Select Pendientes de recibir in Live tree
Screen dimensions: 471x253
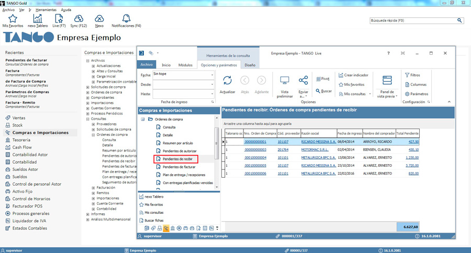click(x=177, y=159)
